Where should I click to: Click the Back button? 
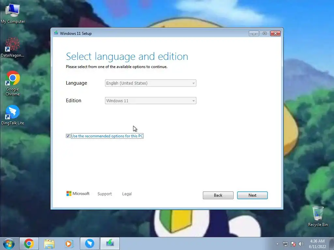218,195
